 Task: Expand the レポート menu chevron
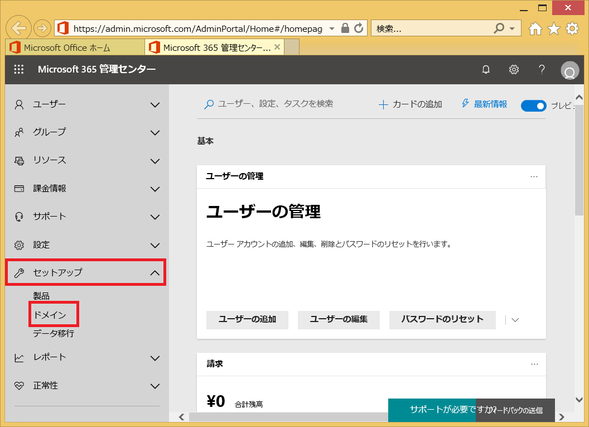[155, 358]
